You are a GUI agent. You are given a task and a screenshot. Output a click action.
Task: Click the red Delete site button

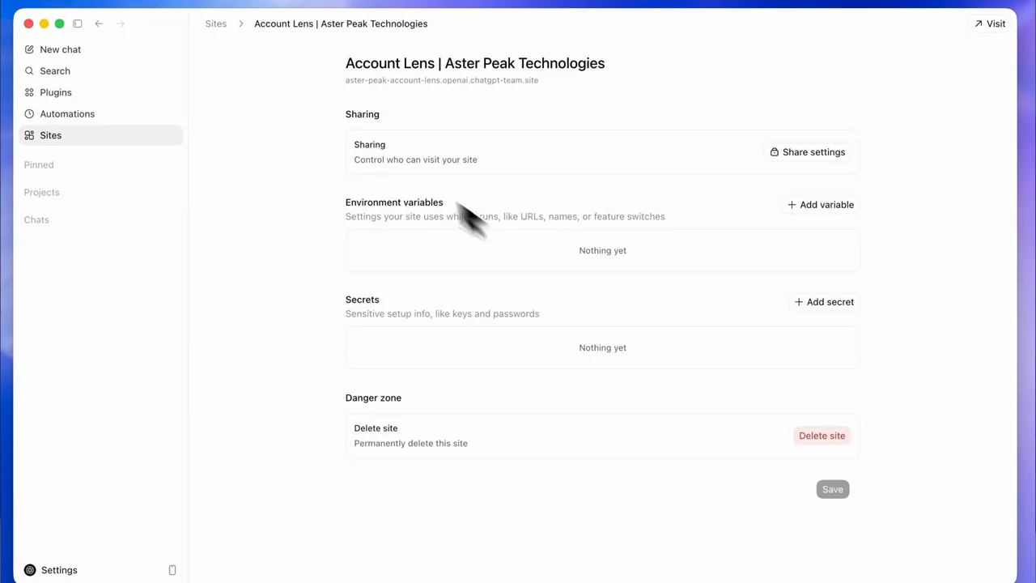tap(822, 436)
